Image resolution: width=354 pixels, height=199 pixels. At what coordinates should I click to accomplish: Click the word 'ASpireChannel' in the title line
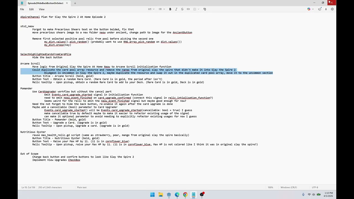[30, 17]
